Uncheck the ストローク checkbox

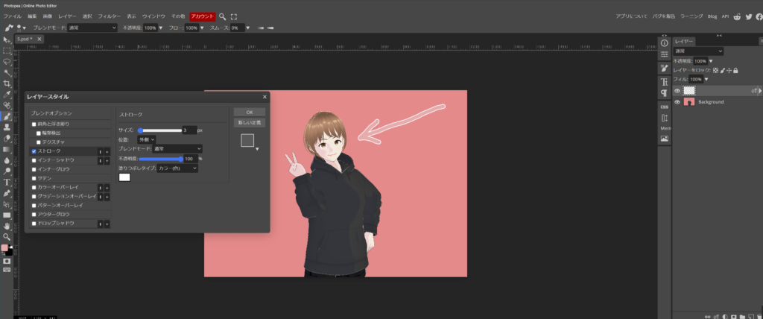[x=34, y=151]
